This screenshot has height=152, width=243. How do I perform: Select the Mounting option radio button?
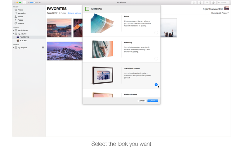pyautogui.click(x=156, y=59)
